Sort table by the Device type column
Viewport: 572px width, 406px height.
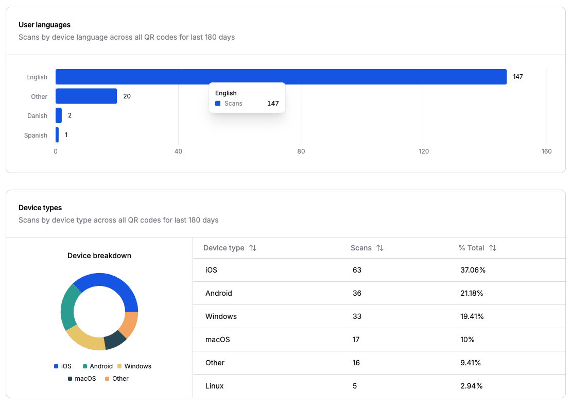click(252, 248)
